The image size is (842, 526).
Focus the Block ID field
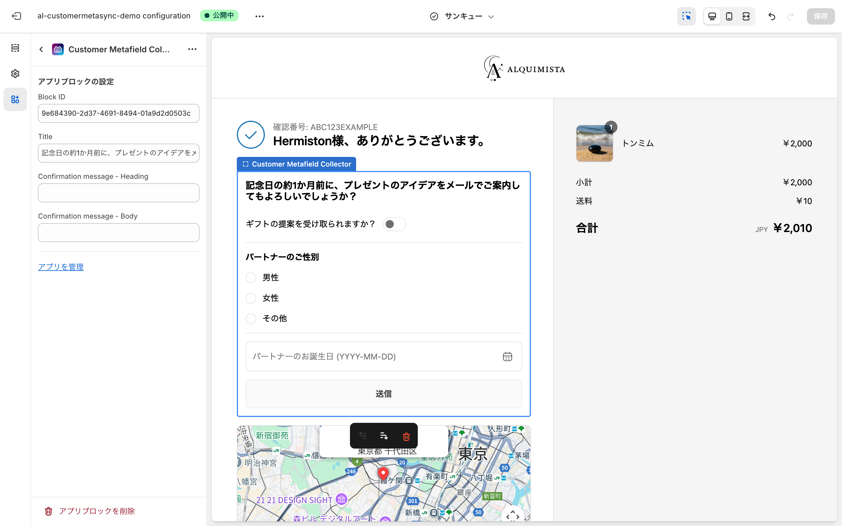119,113
